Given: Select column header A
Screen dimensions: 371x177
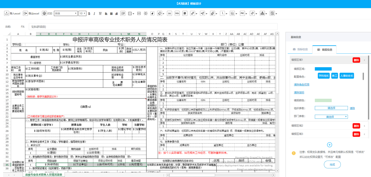Looking at the screenshot, I should coord(18,34).
